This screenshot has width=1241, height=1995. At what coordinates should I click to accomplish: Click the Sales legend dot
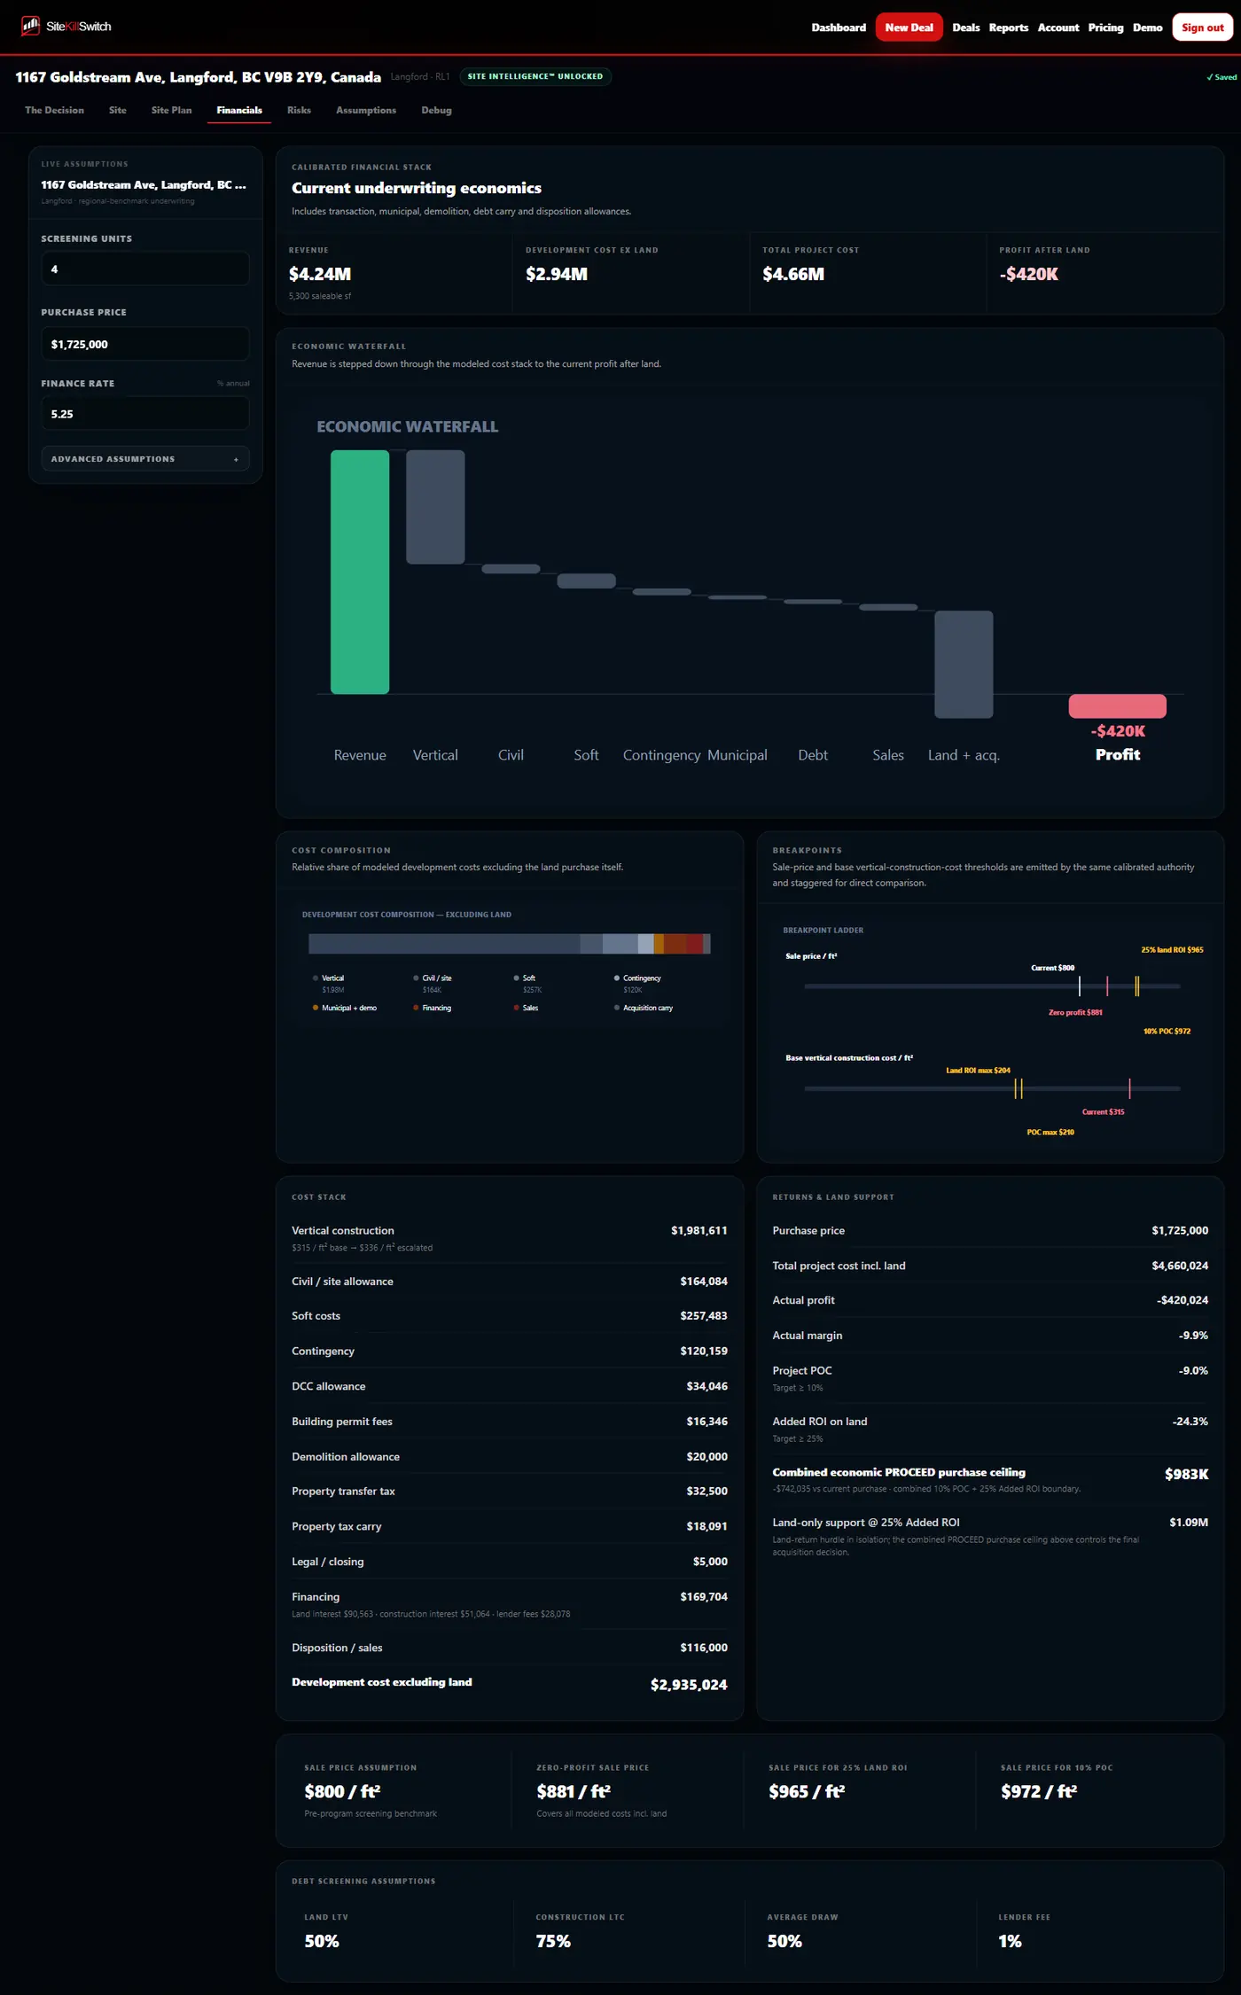517,1008
